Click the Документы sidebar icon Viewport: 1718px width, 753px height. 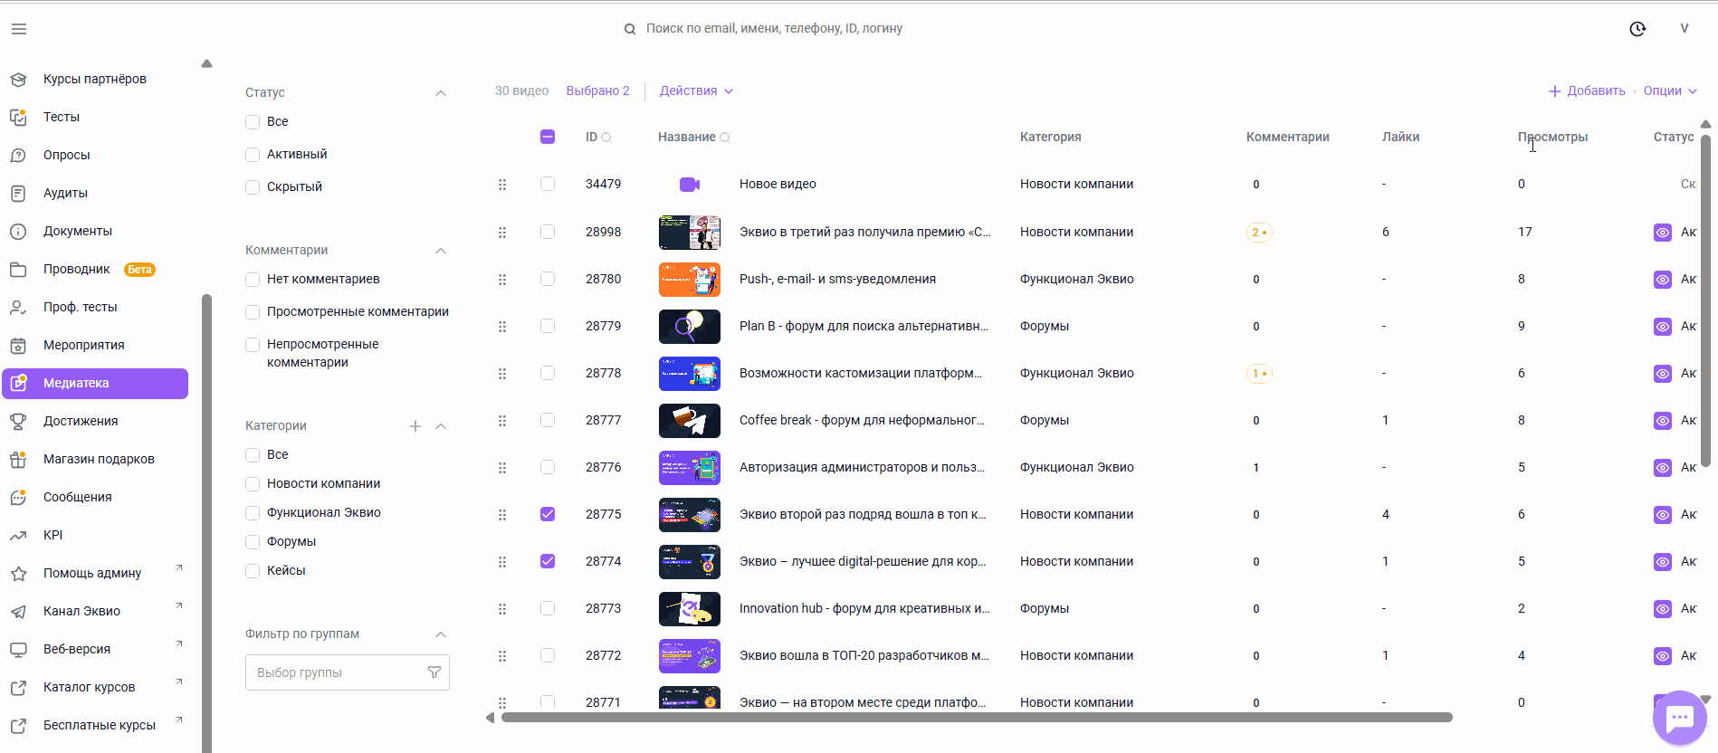tap(18, 232)
